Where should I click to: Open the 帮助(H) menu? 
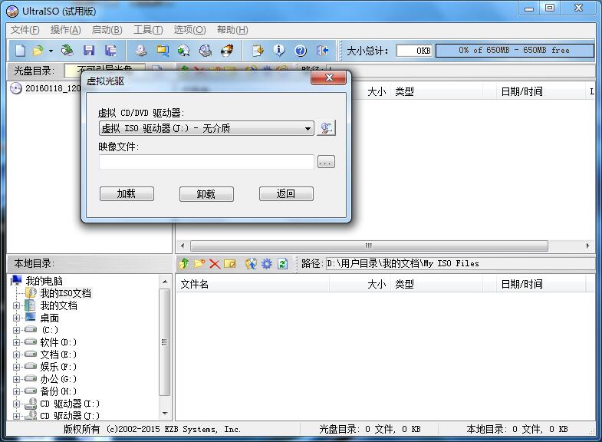232,30
